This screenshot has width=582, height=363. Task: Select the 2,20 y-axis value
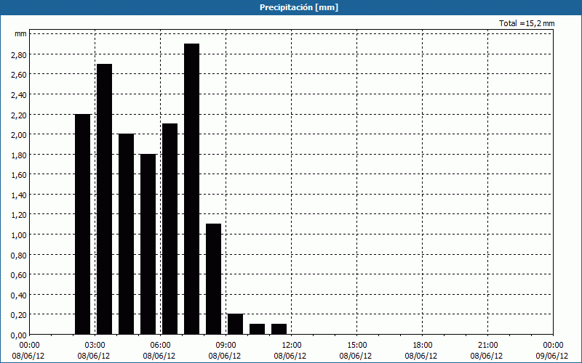point(19,115)
